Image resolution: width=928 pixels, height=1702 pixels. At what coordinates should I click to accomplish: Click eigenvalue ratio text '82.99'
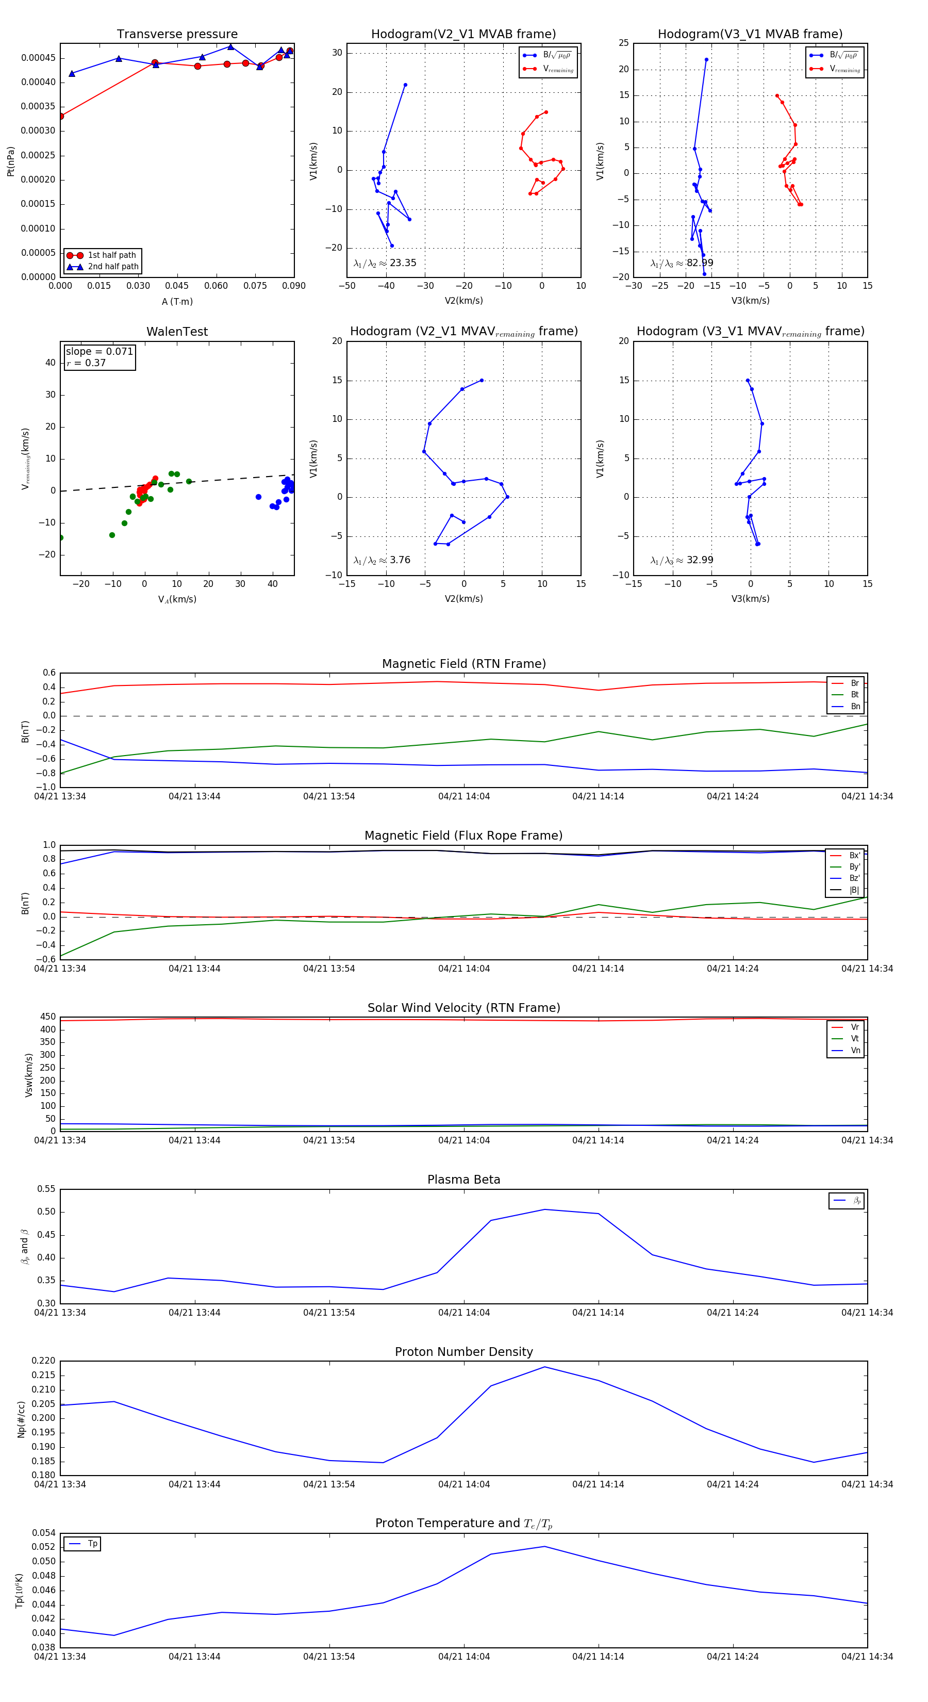click(x=700, y=263)
